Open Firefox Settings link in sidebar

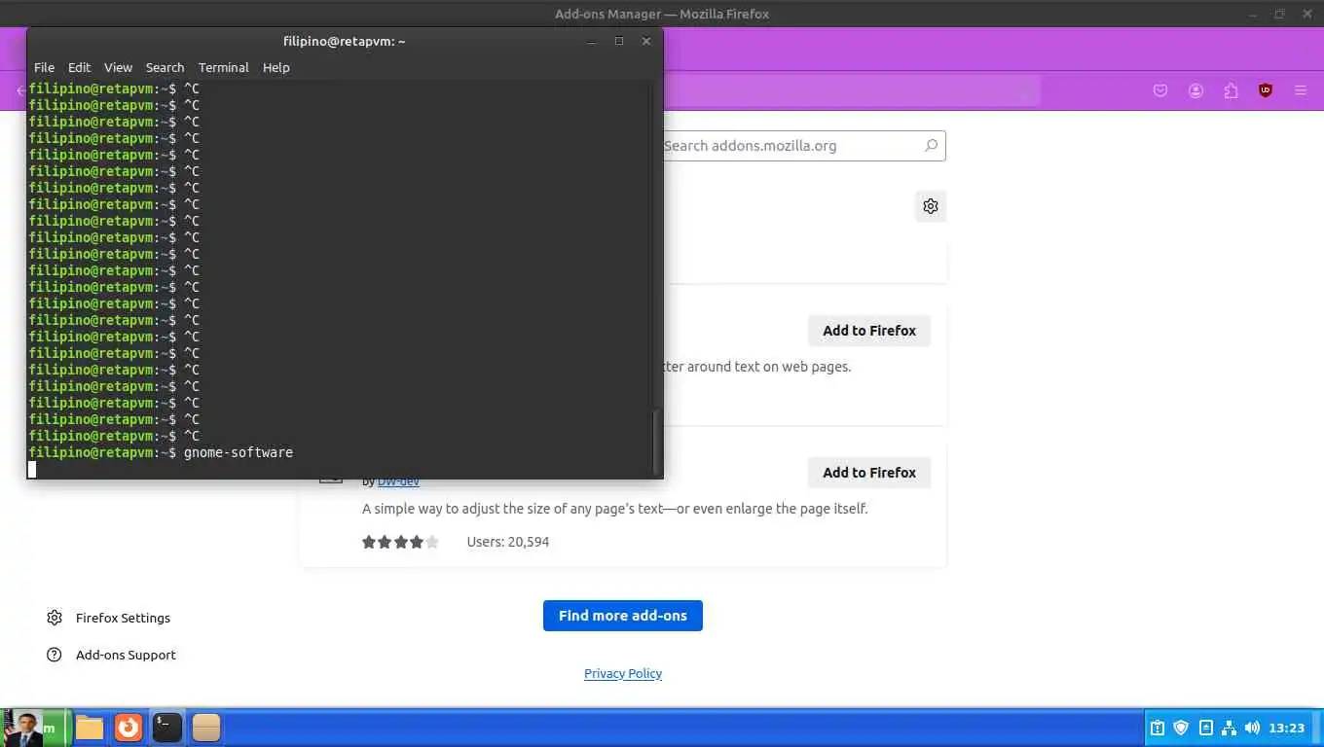[123, 618]
